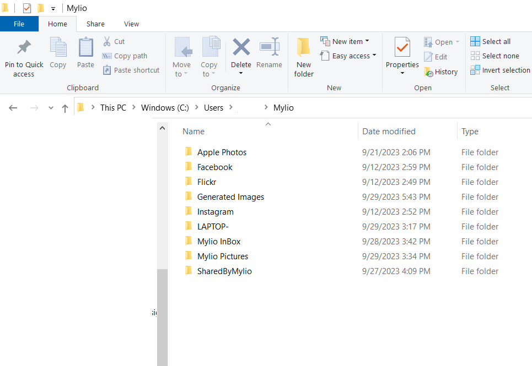Click the Copy to icon
532x366 pixels.
211,46
